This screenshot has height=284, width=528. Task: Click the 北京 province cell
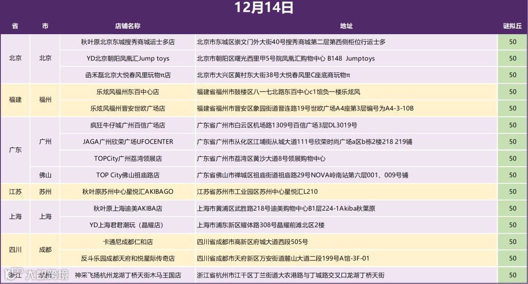coord(15,58)
